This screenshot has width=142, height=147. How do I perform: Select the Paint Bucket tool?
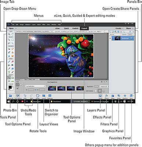(9, 65)
